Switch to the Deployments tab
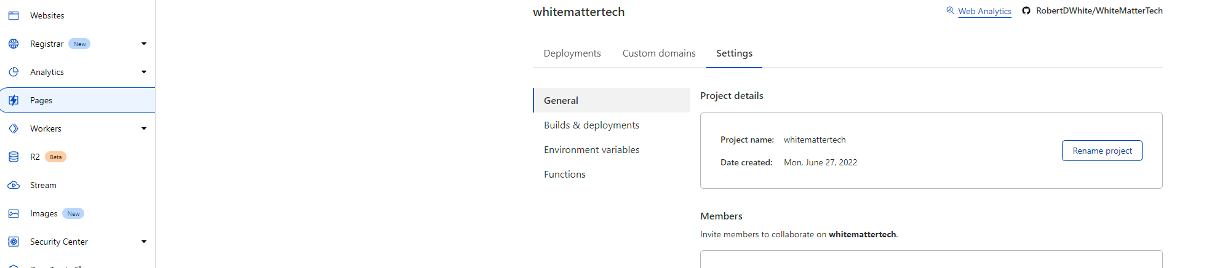This screenshot has width=1217, height=268. (x=572, y=53)
